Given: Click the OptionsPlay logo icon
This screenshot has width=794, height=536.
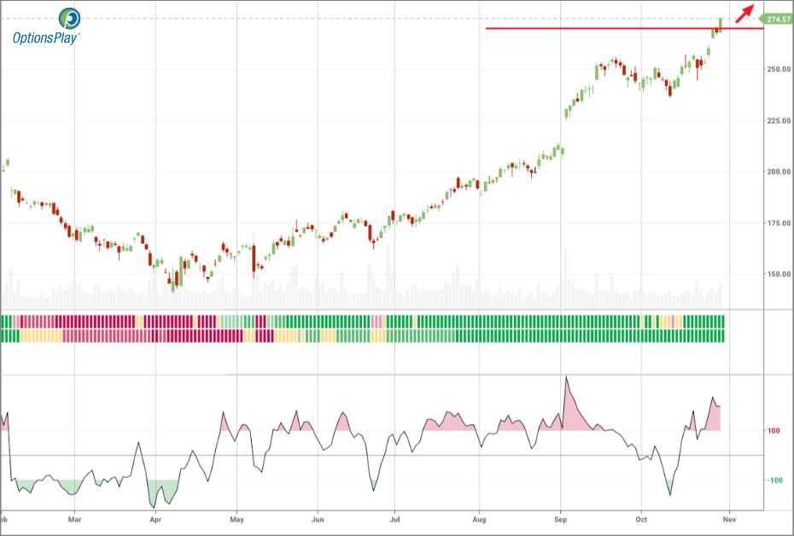Looking at the screenshot, I should tap(71, 19).
